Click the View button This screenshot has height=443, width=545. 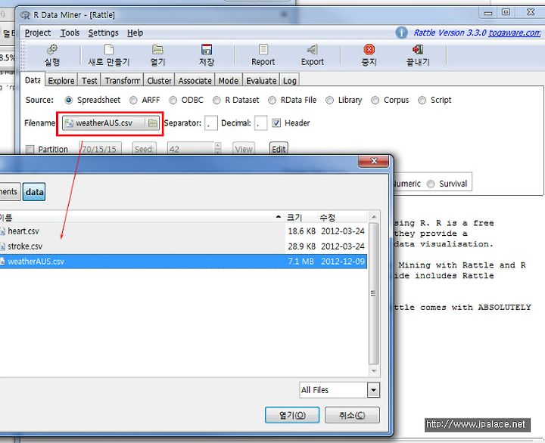tap(243, 149)
